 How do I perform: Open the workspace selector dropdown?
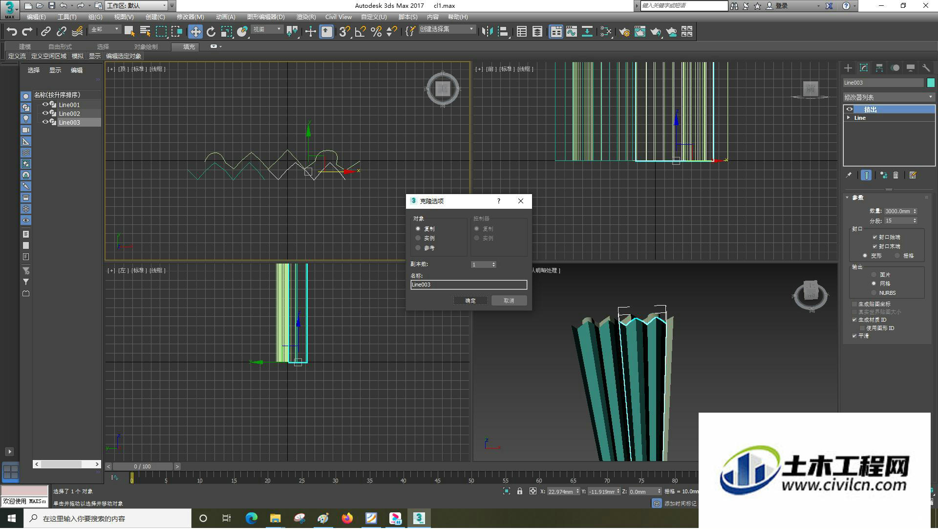(137, 6)
